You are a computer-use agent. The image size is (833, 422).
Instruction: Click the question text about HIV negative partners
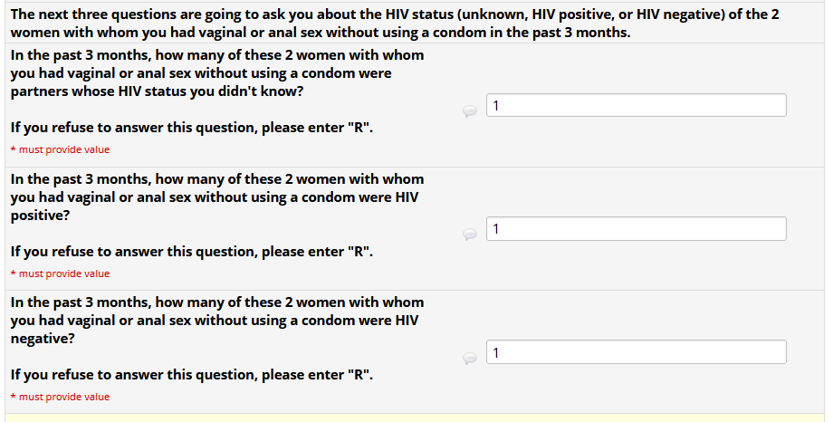(217, 320)
